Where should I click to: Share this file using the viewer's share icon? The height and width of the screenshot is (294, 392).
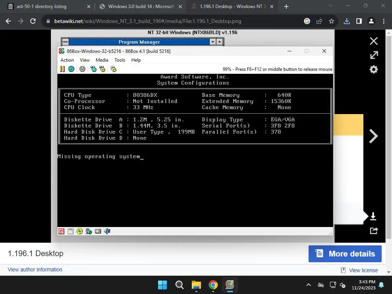coord(374,230)
